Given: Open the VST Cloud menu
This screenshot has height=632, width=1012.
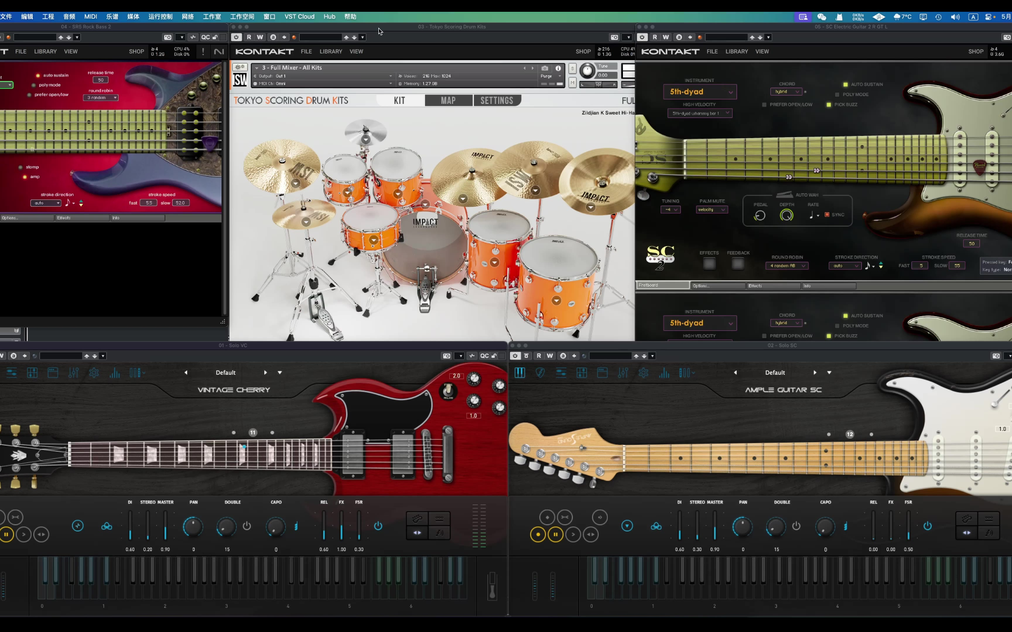Looking at the screenshot, I should [299, 16].
